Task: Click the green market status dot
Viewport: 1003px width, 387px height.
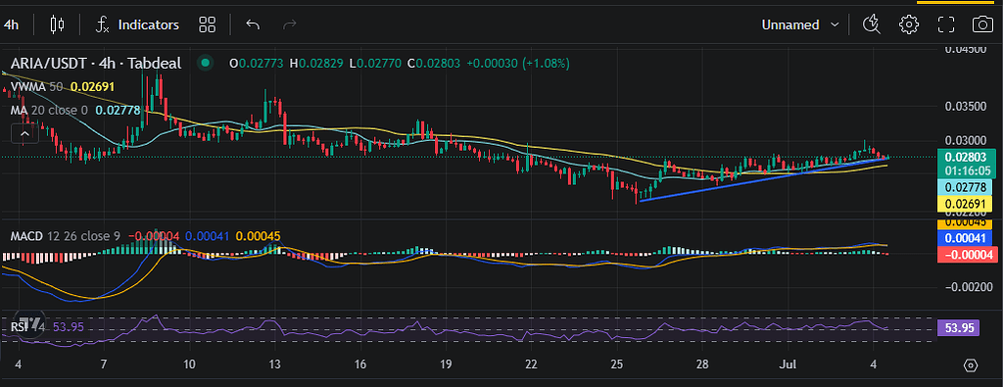Action: [205, 63]
